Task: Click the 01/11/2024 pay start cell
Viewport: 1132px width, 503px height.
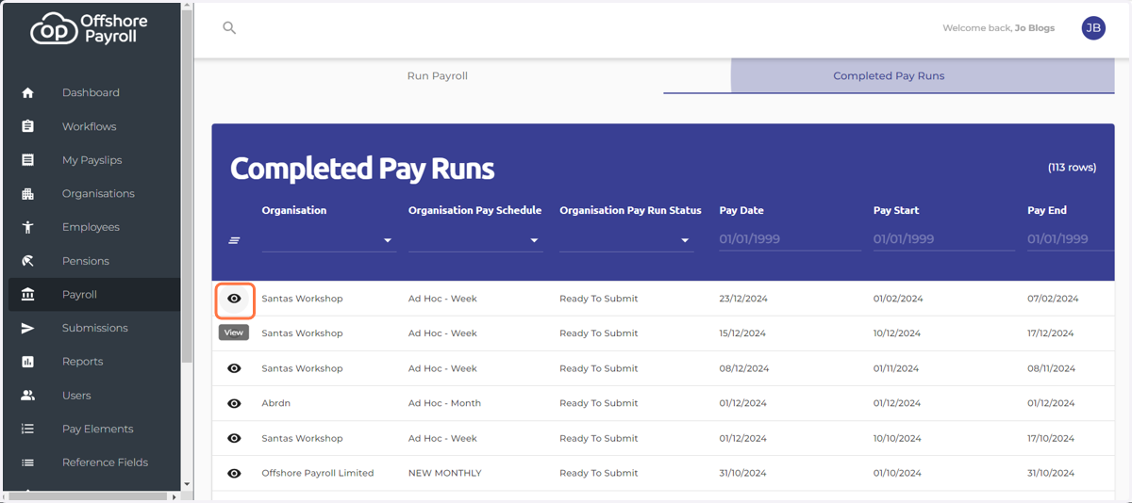Action: click(x=898, y=368)
